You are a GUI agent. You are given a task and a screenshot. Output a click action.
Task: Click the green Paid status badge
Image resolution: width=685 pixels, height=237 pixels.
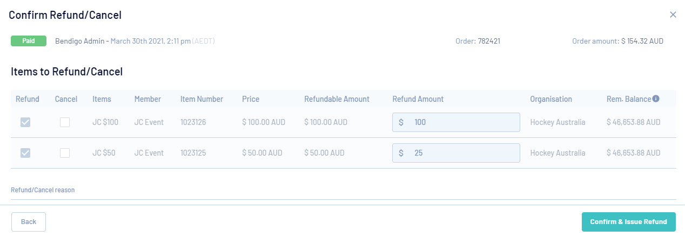[29, 41]
